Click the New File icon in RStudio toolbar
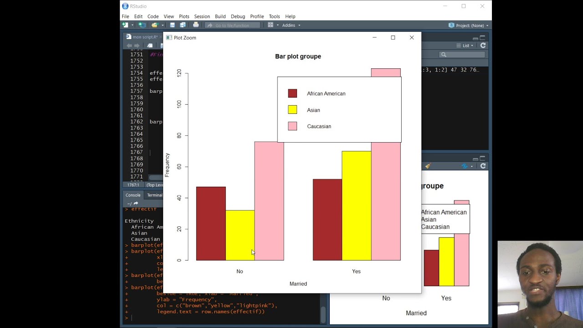Screen dimensions: 583x328 click(x=125, y=25)
